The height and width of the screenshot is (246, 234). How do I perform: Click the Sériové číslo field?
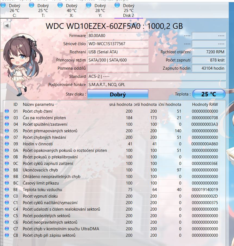click(118, 44)
